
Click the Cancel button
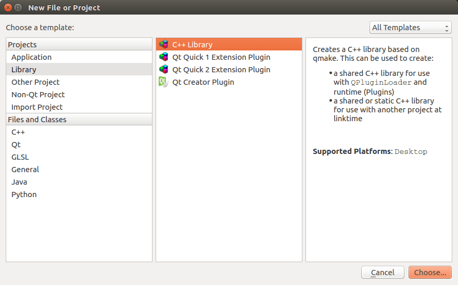(383, 273)
